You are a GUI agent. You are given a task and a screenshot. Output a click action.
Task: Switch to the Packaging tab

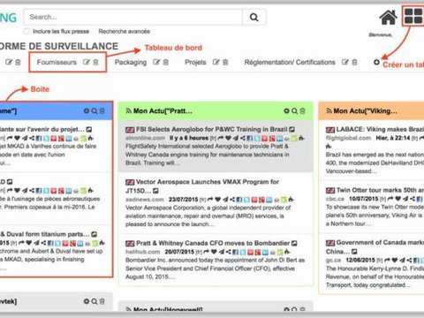(131, 62)
